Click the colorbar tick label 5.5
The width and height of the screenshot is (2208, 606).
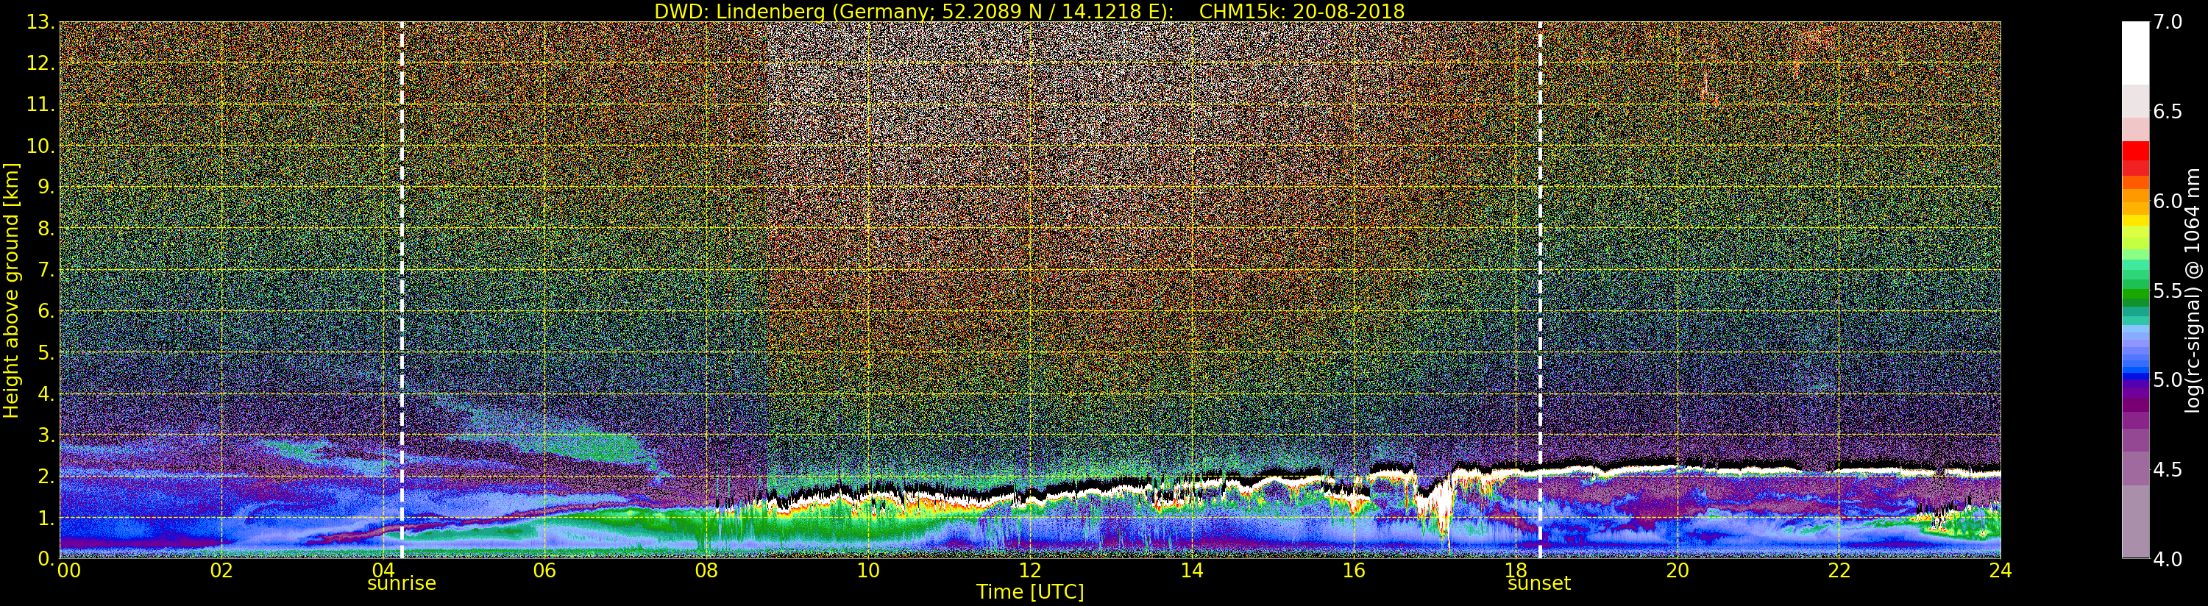[2167, 290]
